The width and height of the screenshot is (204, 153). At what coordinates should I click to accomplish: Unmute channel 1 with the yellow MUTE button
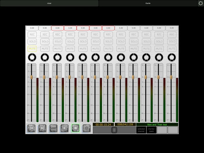pos(32,49)
